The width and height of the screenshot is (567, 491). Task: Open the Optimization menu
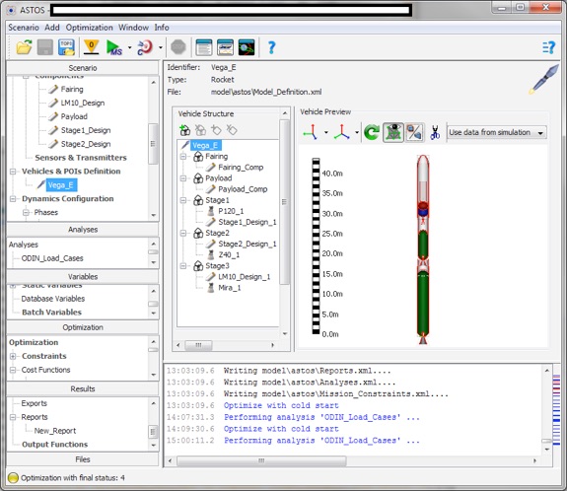(x=90, y=28)
